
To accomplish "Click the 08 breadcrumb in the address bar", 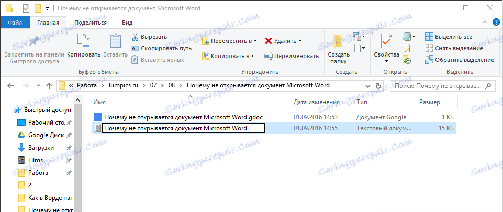I will (172, 86).
